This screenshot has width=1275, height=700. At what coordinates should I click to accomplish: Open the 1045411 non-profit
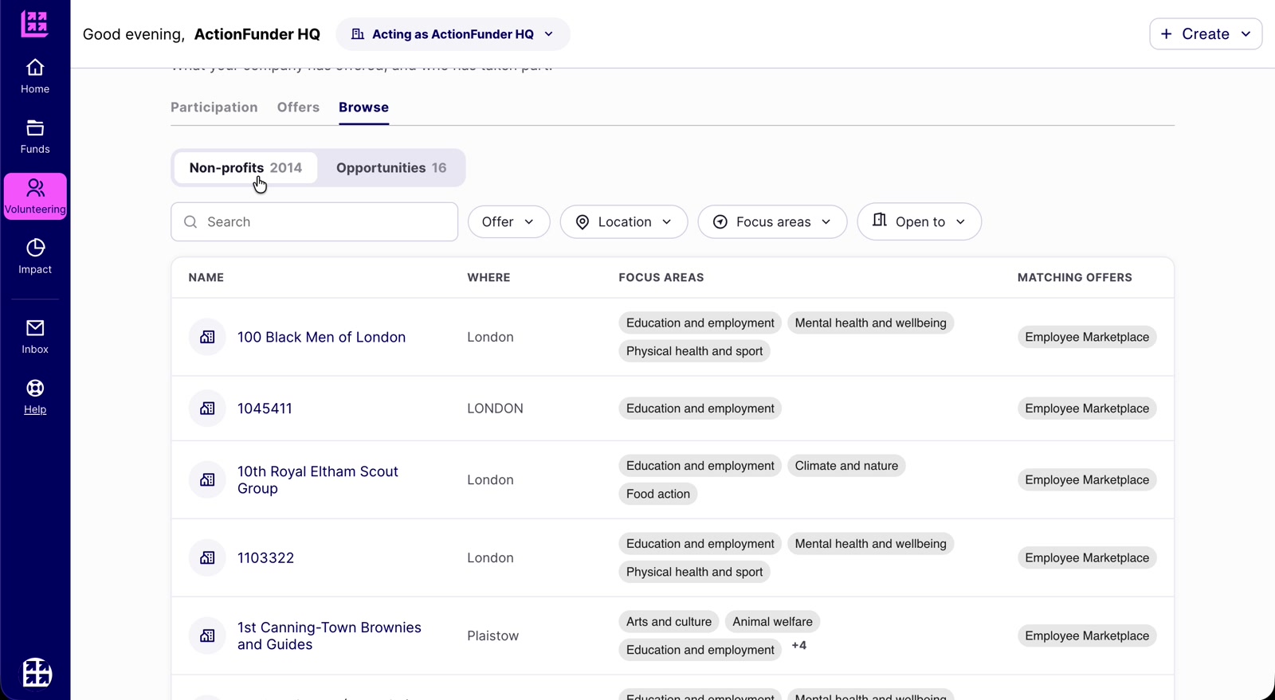[265, 409]
